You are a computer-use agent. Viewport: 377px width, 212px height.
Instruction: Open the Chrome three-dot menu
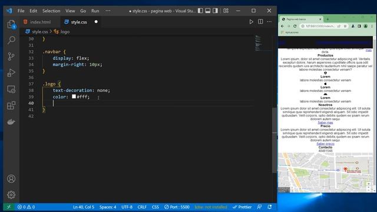(372, 26)
